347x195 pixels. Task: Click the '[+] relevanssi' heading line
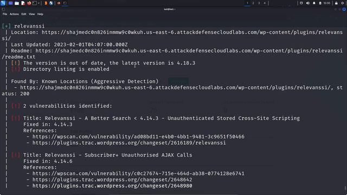(23, 26)
